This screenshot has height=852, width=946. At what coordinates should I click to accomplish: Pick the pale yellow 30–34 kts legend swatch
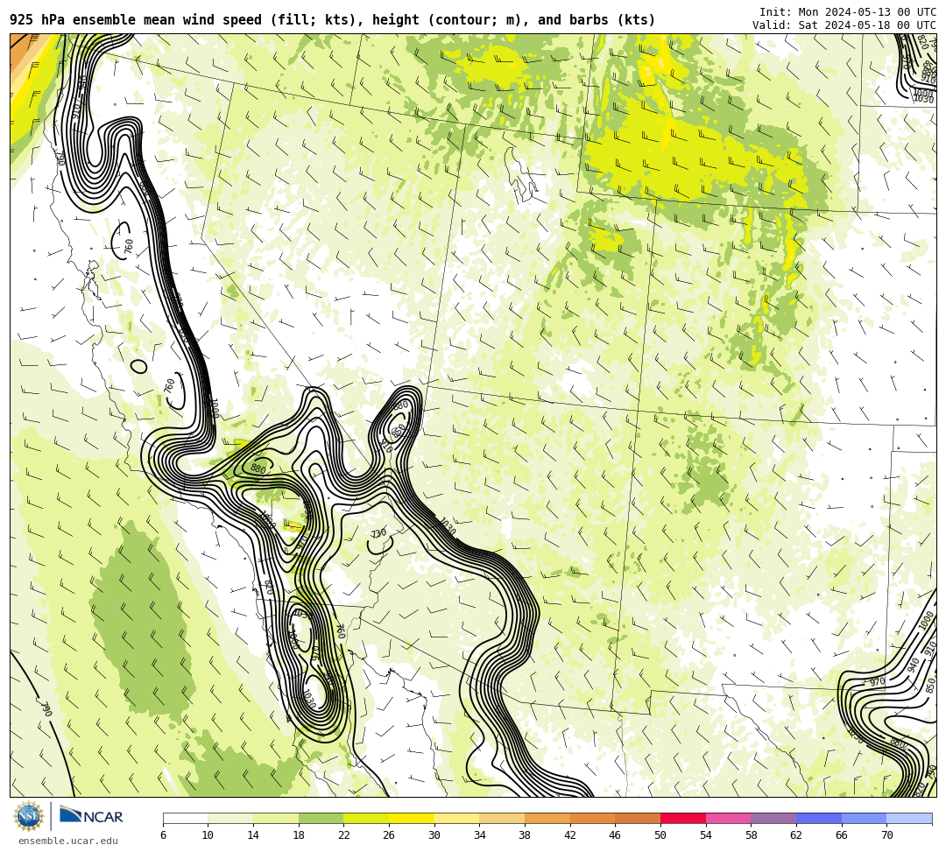point(456,818)
